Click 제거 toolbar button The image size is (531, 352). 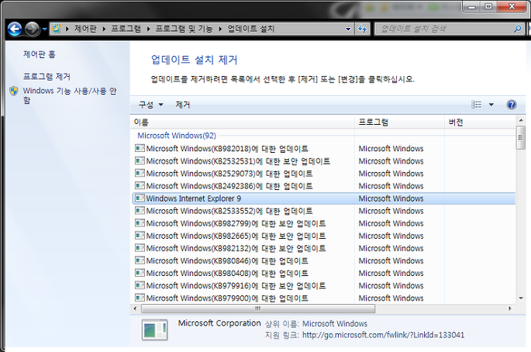pos(183,105)
